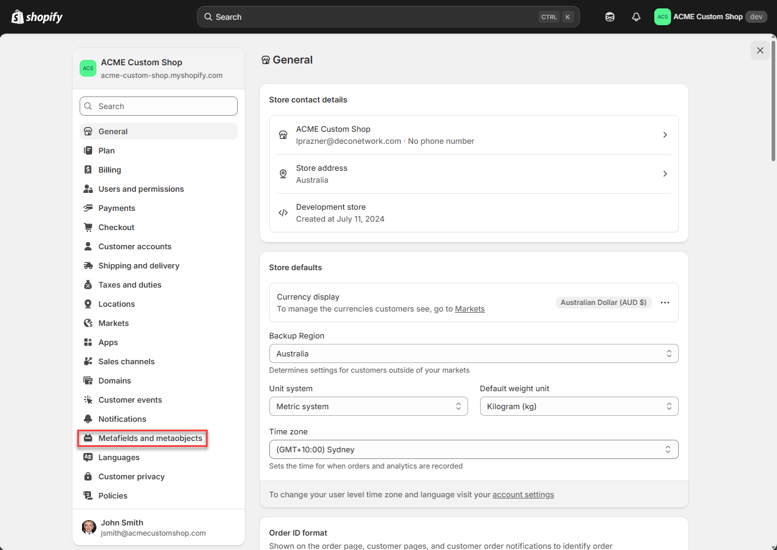Click the settings sidebar Search field

(159, 106)
